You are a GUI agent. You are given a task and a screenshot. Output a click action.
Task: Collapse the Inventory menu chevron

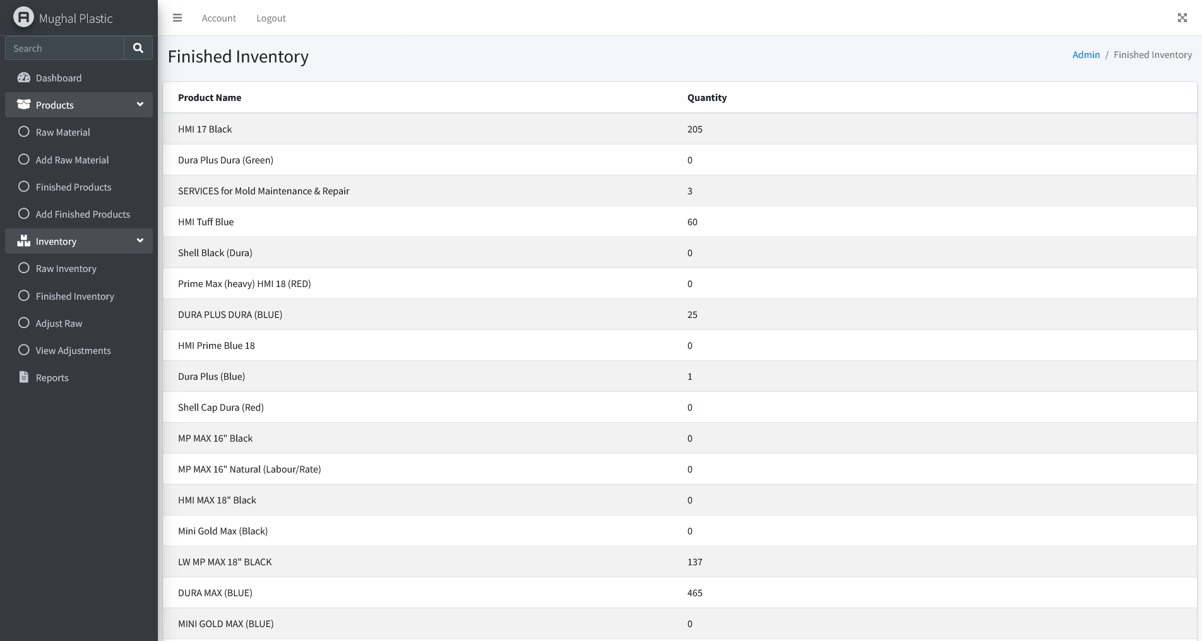140,240
